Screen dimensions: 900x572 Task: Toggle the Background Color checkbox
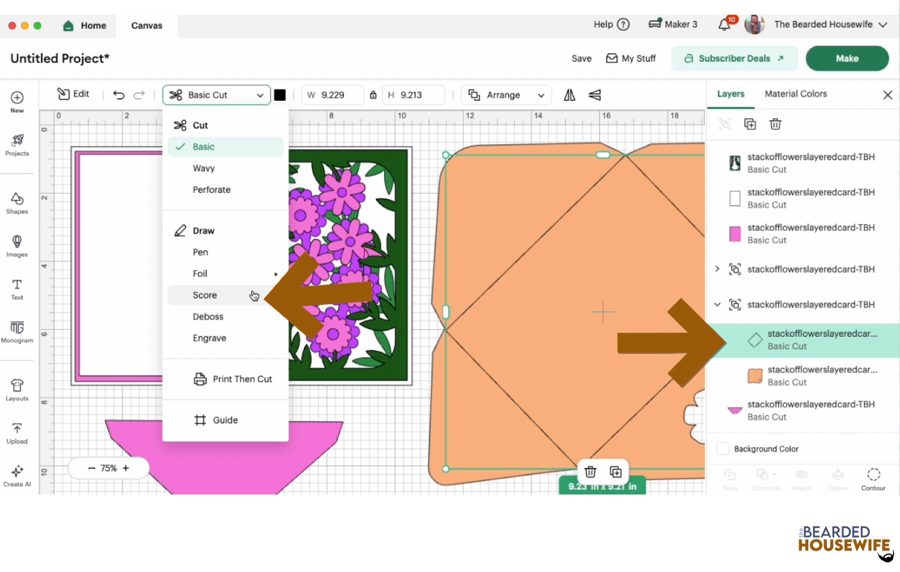pos(723,449)
